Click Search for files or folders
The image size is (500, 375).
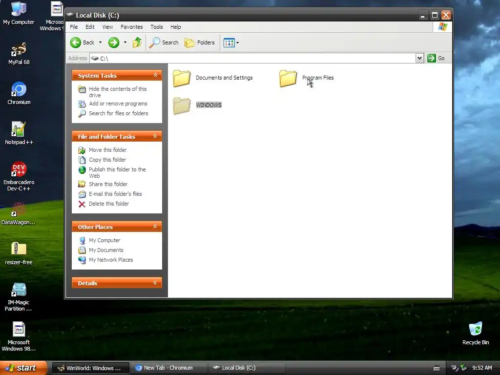pyautogui.click(x=118, y=113)
